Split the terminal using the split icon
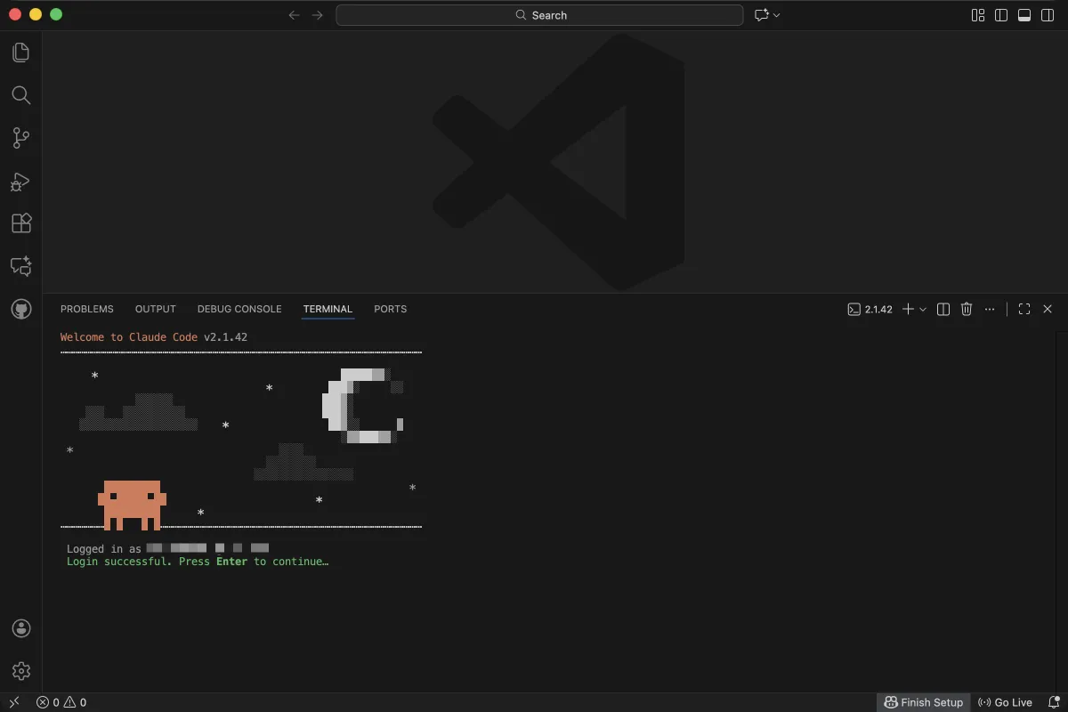 tap(943, 309)
